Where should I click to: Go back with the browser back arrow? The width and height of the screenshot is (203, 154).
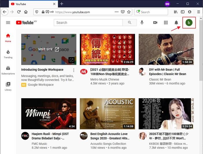coord(5,12)
